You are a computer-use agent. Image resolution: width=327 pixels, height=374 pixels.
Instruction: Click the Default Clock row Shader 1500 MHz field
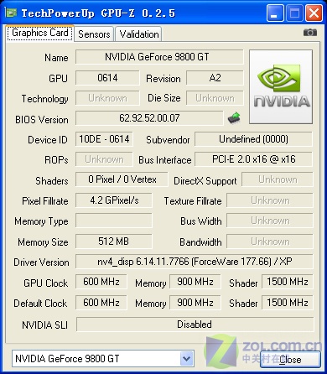(288, 303)
